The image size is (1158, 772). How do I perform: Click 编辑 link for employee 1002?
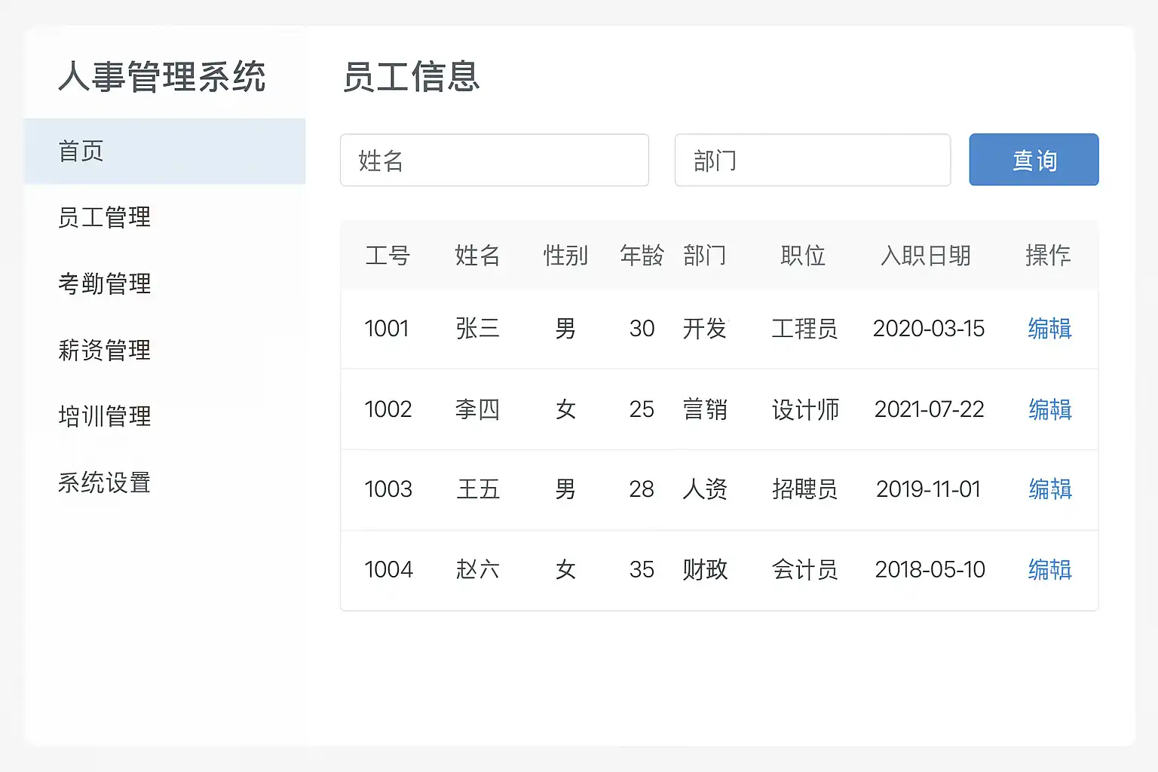pyautogui.click(x=1049, y=409)
